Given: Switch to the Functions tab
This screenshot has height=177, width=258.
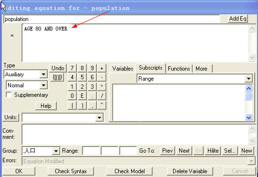Looking at the screenshot, I should (179, 69).
